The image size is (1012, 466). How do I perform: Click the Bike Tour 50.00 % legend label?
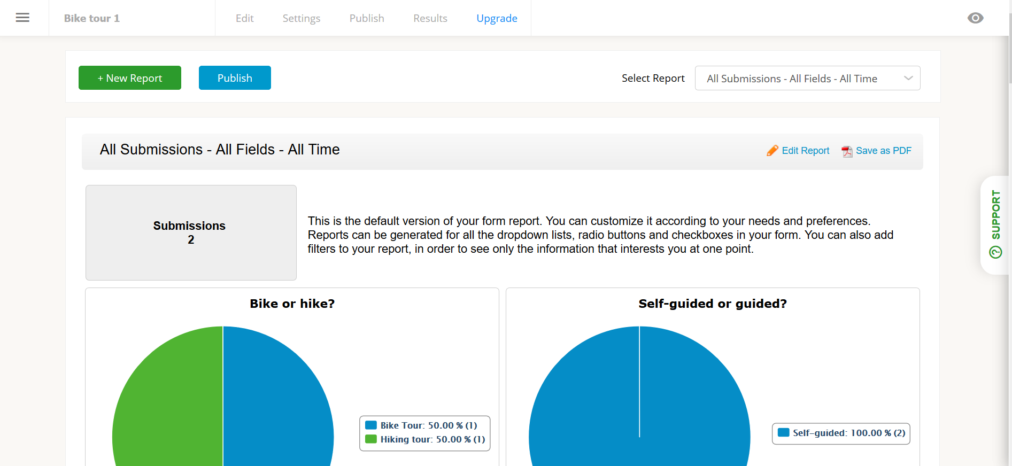pyautogui.click(x=429, y=425)
